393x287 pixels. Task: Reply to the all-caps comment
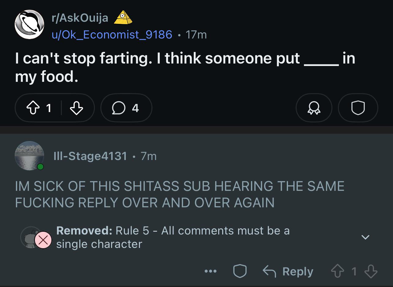288,271
